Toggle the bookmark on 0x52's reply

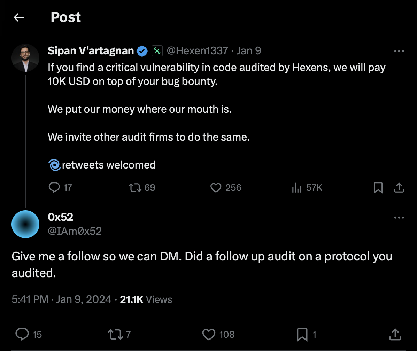click(x=302, y=334)
